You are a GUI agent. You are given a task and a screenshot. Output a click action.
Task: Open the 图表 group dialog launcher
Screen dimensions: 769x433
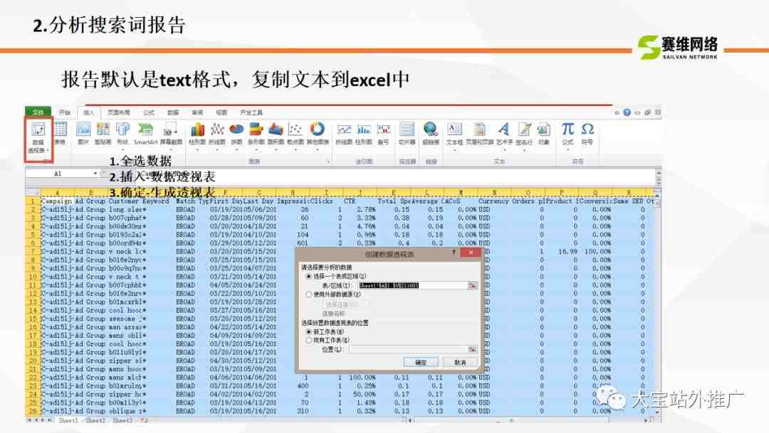pyautogui.click(x=328, y=161)
